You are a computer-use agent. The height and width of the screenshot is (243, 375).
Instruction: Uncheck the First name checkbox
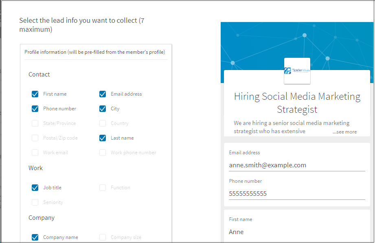tap(35, 94)
